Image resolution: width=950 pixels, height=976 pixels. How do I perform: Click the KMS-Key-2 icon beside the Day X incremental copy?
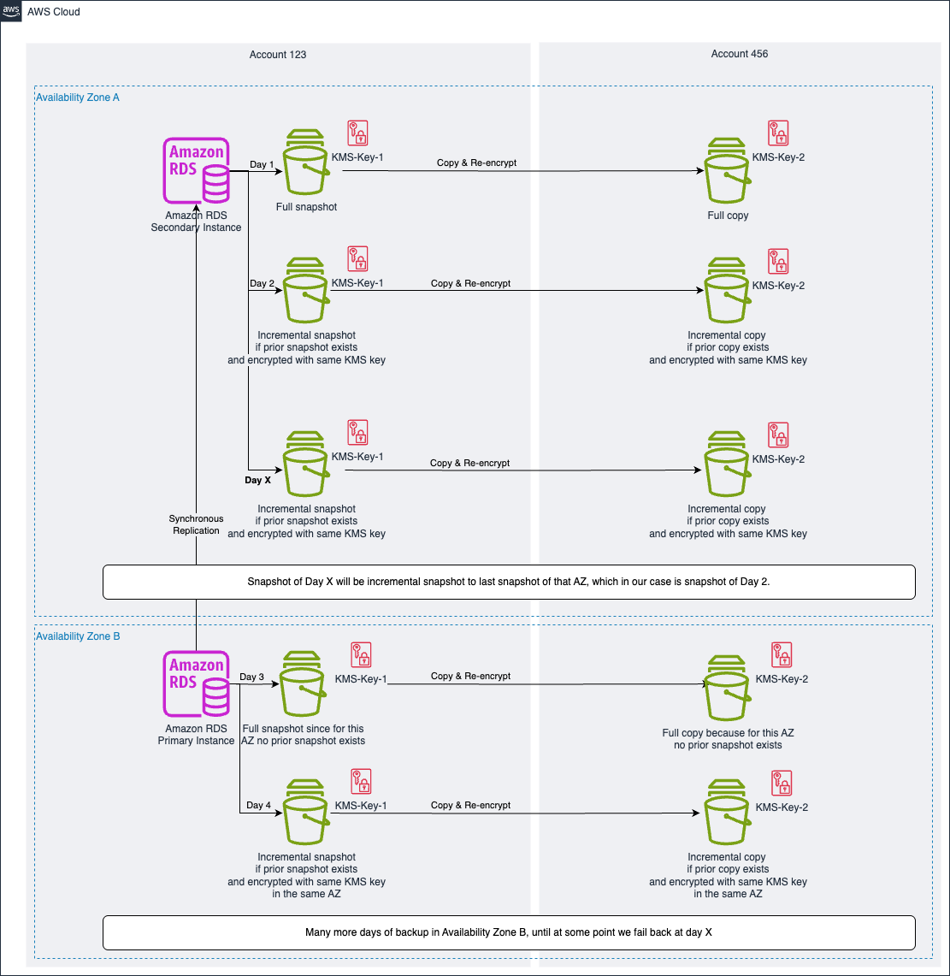pyautogui.click(x=778, y=434)
